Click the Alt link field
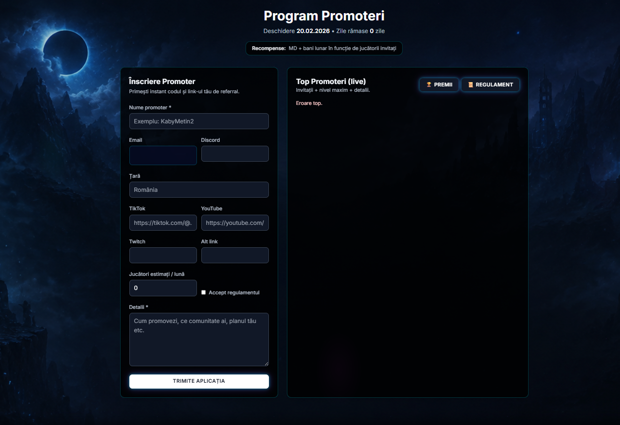The image size is (620, 425). (x=235, y=255)
